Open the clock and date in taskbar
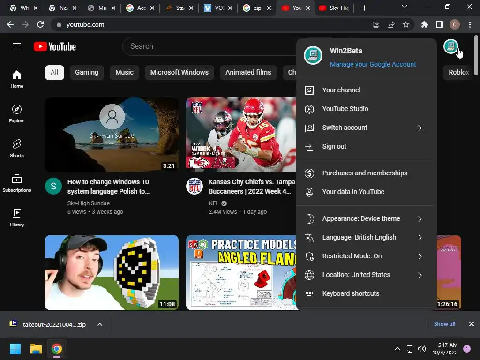Image resolution: width=480 pixels, height=360 pixels. tap(445, 349)
